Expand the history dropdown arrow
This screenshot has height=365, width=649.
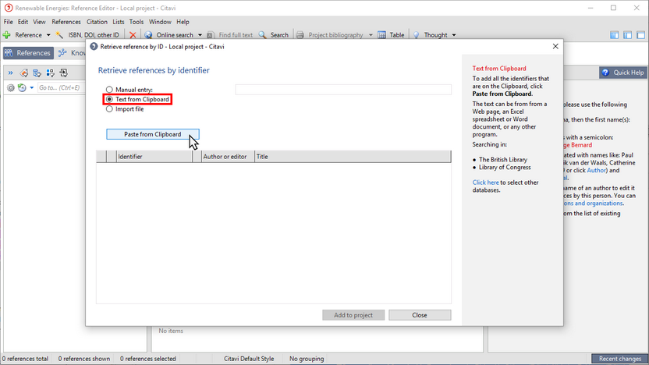click(x=31, y=87)
